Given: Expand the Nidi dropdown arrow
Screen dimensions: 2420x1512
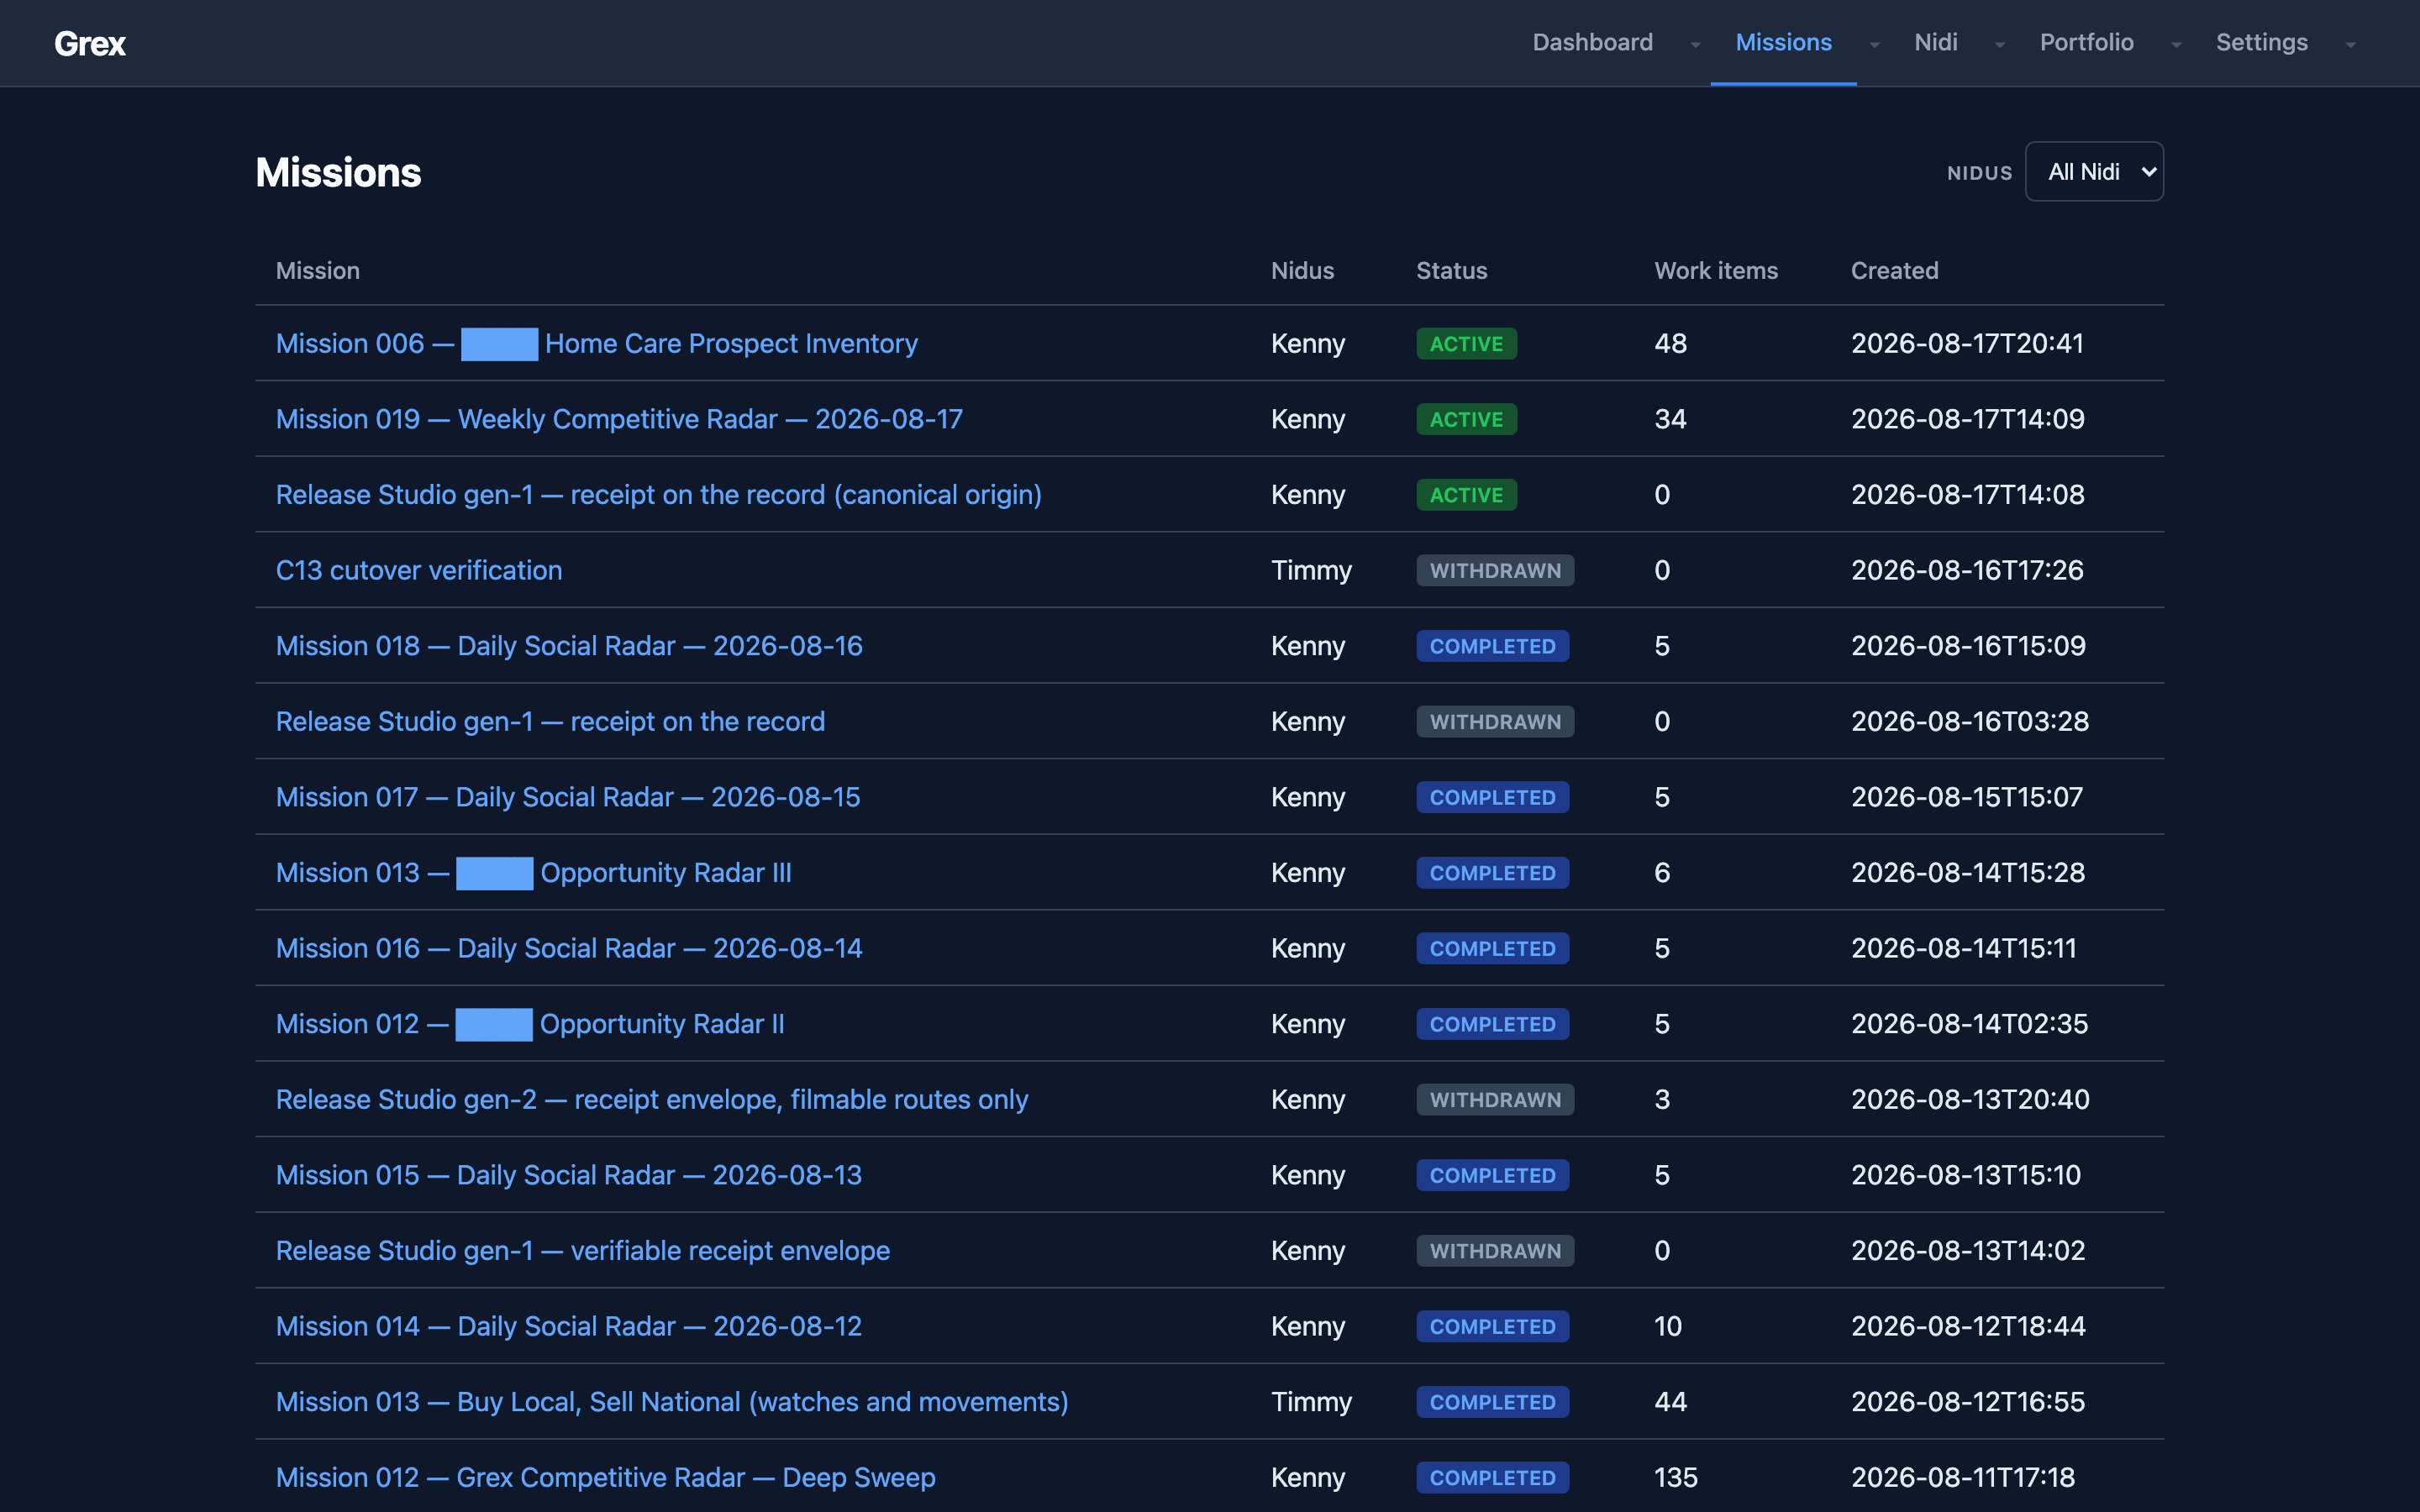Looking at the screenshot, I should (x=2000, y=44).
